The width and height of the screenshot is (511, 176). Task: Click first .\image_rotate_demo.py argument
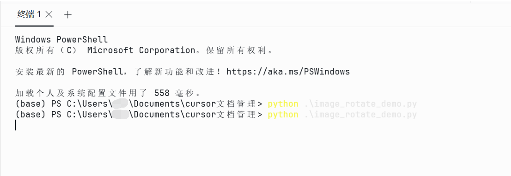(360, 104)
